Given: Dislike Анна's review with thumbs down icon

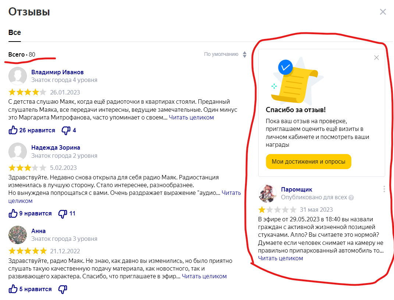Looking at the screenshot, I should pos(63,289).
